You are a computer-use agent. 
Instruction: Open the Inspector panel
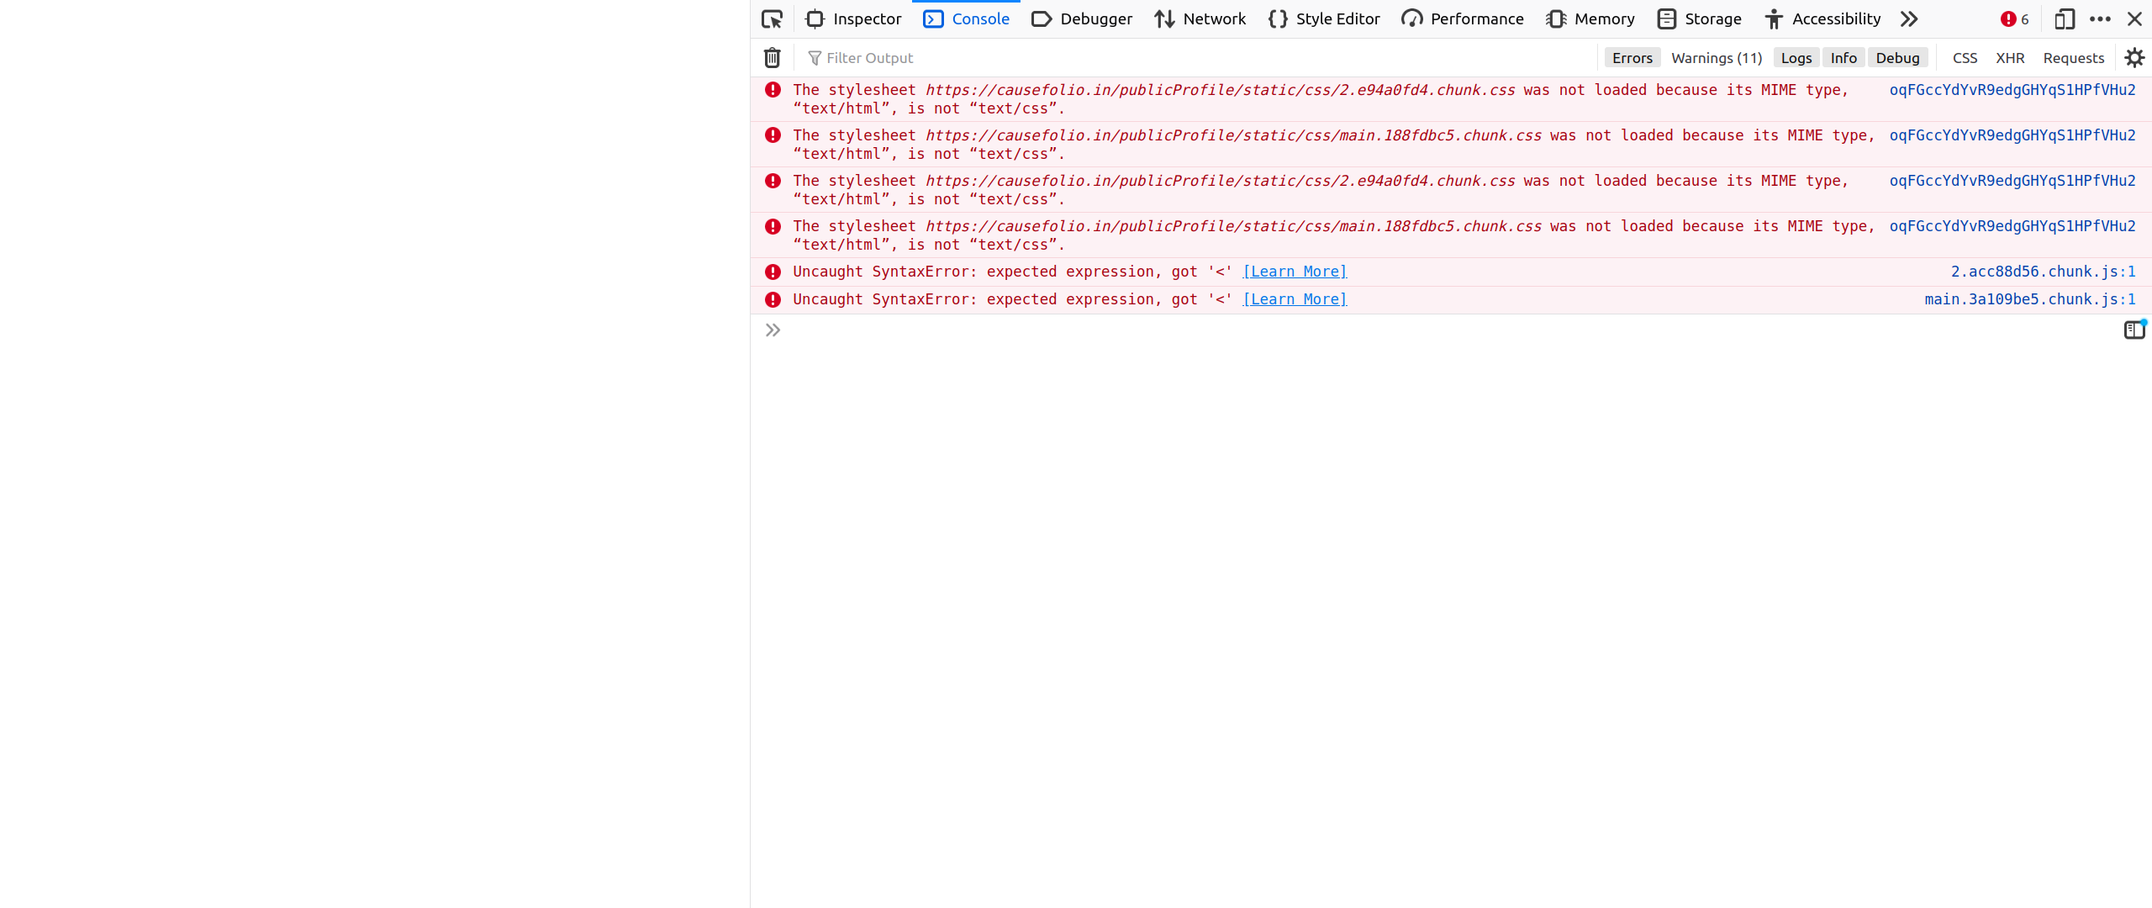[852, 18]
